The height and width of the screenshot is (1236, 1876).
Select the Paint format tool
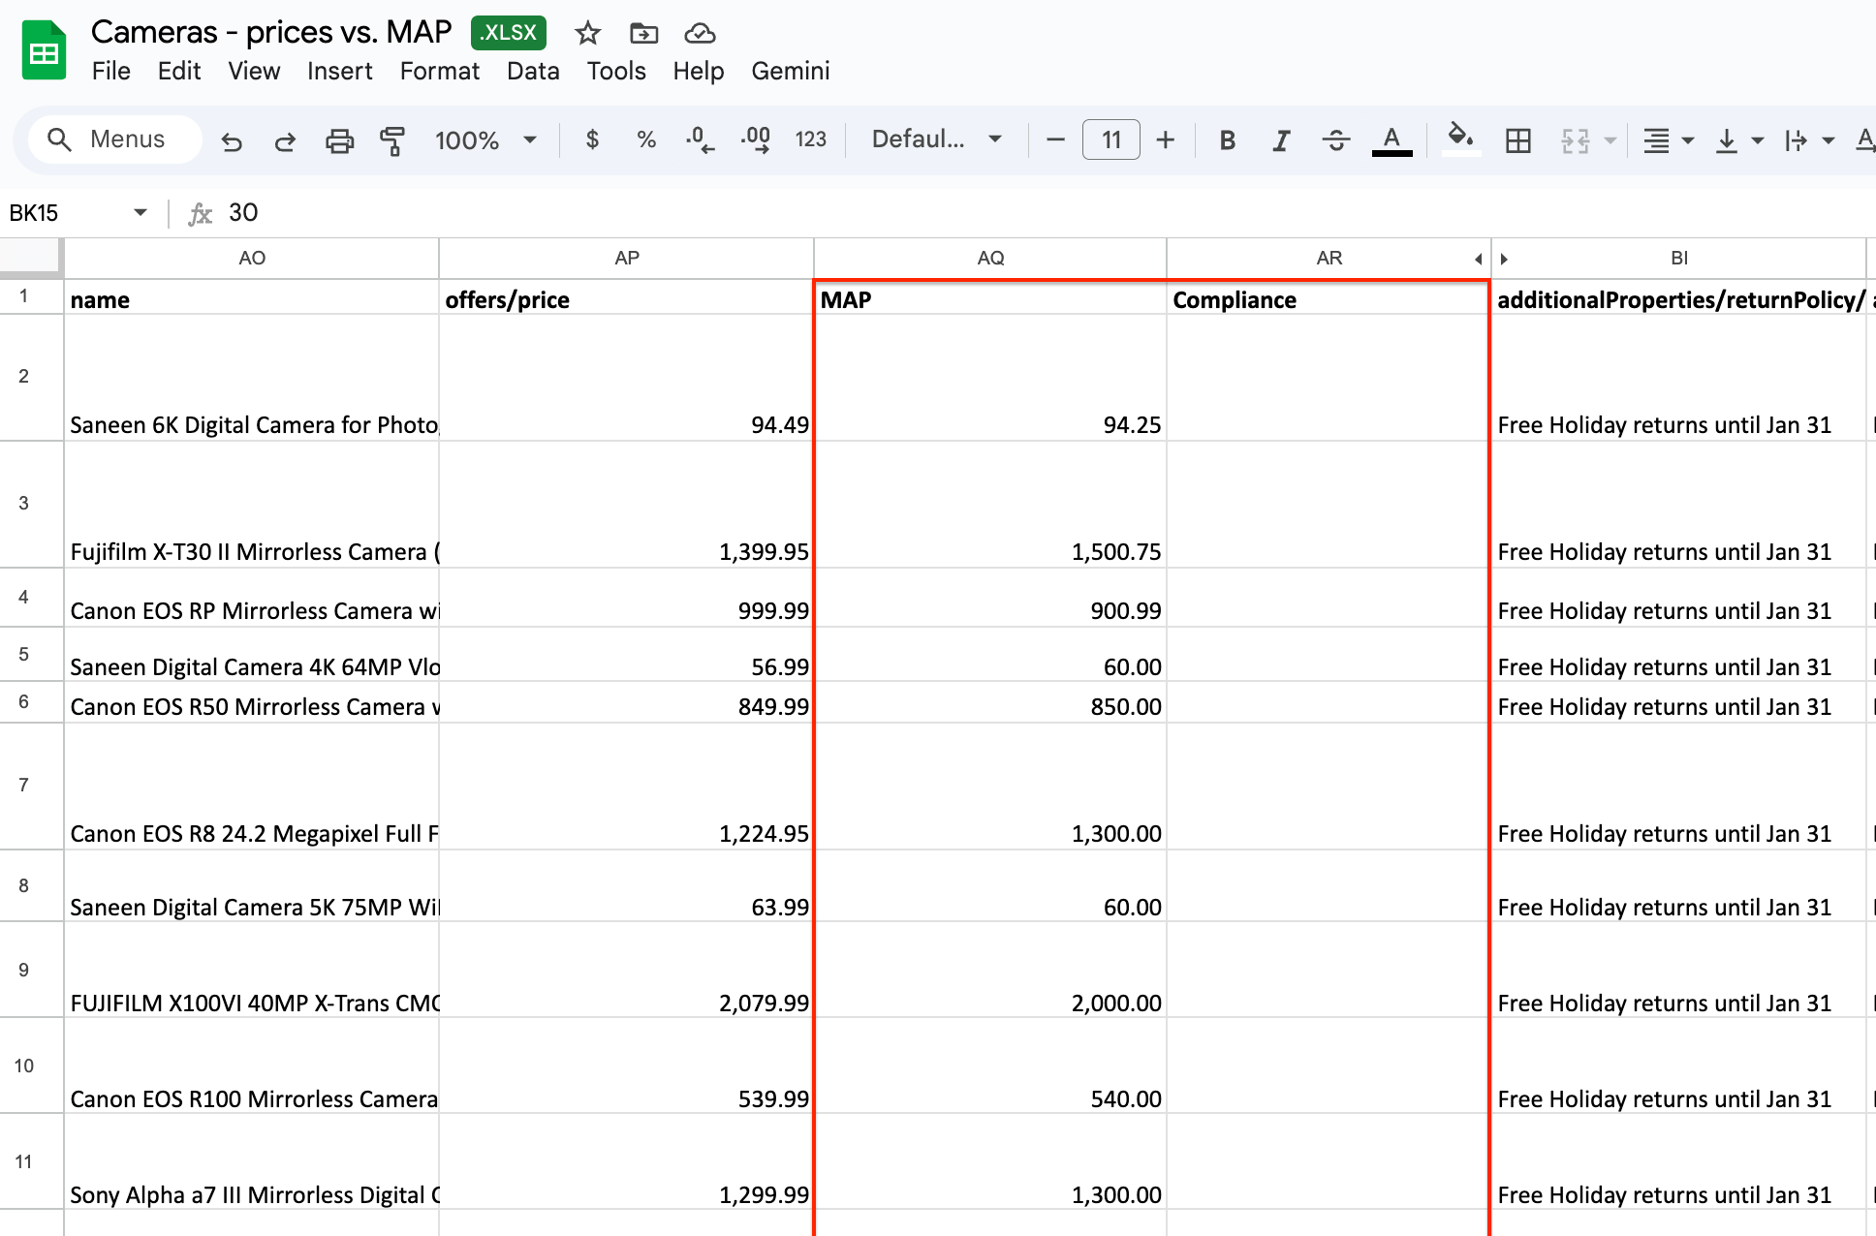[x=393, y=139]
